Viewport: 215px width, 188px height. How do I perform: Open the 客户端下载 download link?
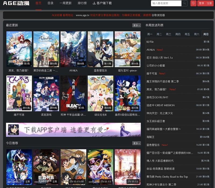coord(102,3)
